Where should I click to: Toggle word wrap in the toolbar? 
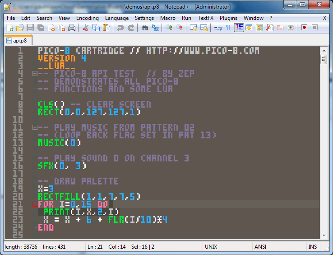pyautogui.click(x=217, y=28)
